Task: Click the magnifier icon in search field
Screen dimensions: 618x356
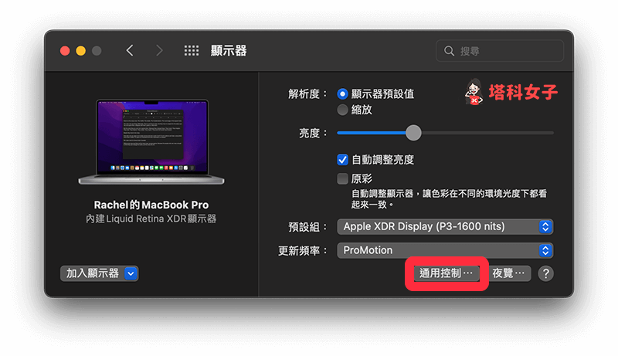Action: click(449, 51)
